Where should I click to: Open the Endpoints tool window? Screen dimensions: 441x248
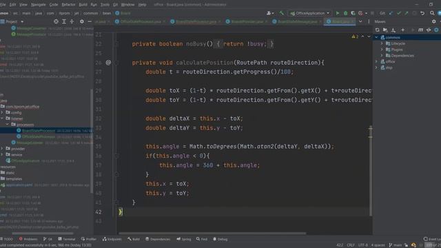coord(112,239)
